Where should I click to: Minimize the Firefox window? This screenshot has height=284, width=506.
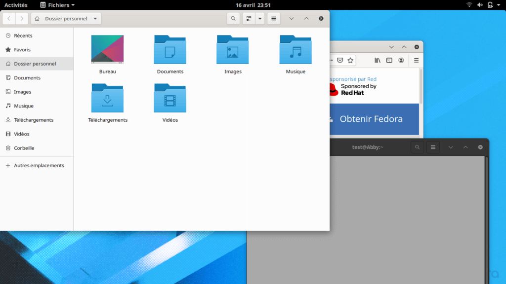391,47
